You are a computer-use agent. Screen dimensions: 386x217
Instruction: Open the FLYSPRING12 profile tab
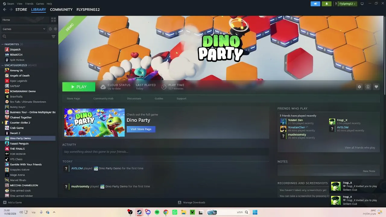[88, 10]
